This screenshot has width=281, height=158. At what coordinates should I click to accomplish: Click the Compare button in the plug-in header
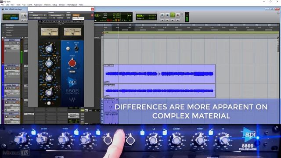[60, 18]
